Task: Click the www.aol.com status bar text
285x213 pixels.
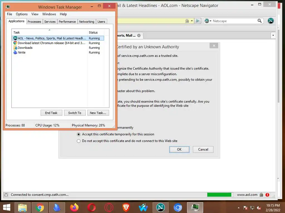Action: 247,195
